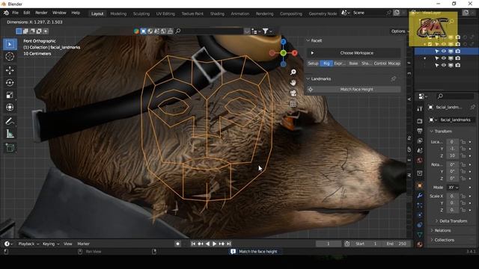The width and height of the screenshot is (479, 269).
Task: Open the rotation Mode XY dropdown
Action: click(453, 188)
